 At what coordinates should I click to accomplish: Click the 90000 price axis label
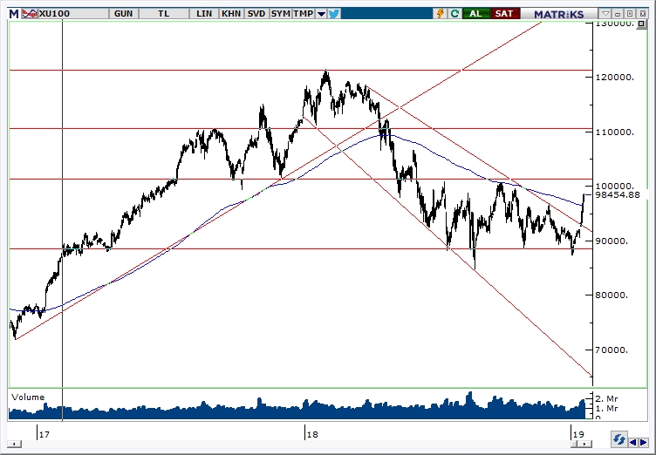click(x=612, y=241)
